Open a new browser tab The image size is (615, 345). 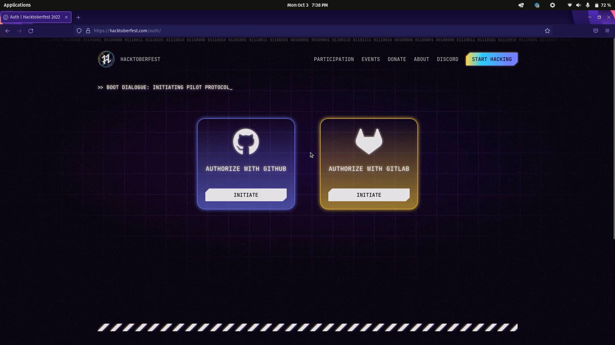click(78, 17)
